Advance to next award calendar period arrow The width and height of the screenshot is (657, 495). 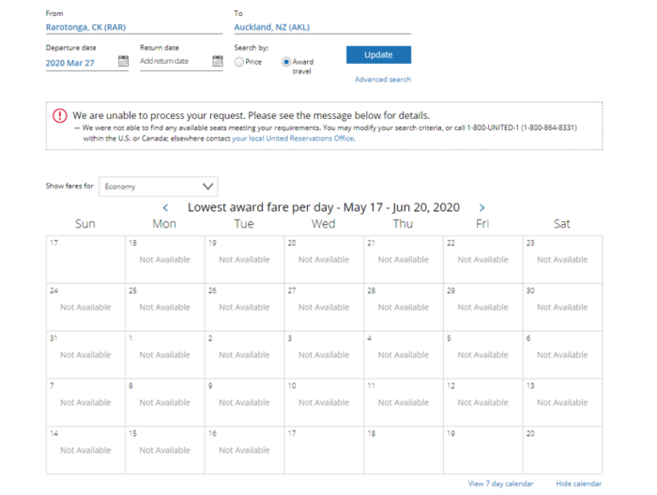click(481, 207)
